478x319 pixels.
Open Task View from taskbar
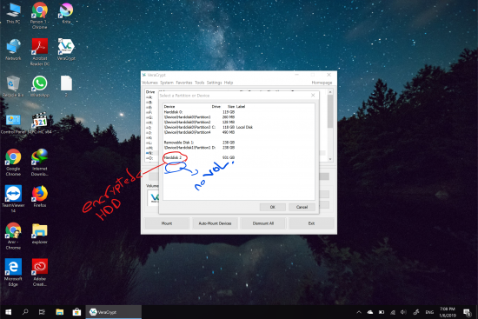coord(42,312)
